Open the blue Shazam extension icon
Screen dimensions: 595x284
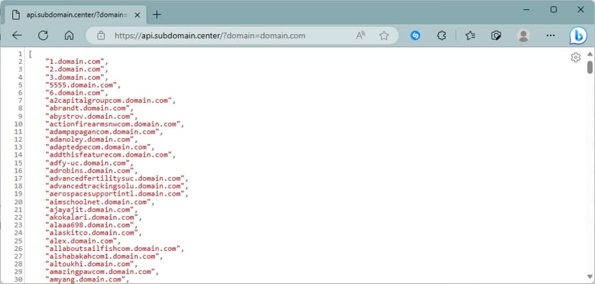[415, 35]
